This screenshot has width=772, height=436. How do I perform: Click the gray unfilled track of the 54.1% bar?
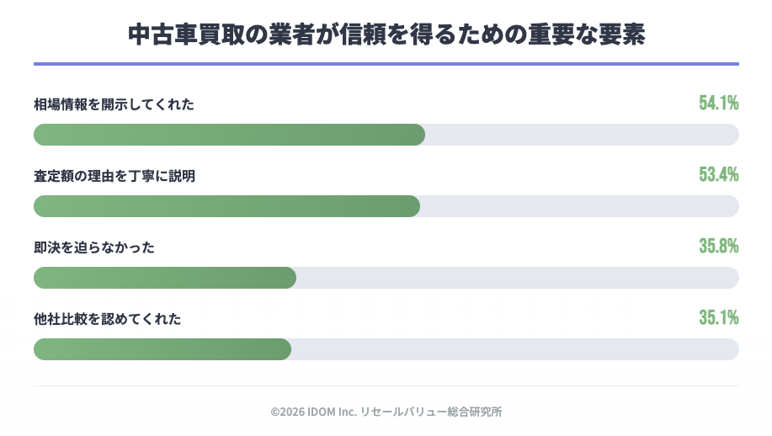pos(581,135)
